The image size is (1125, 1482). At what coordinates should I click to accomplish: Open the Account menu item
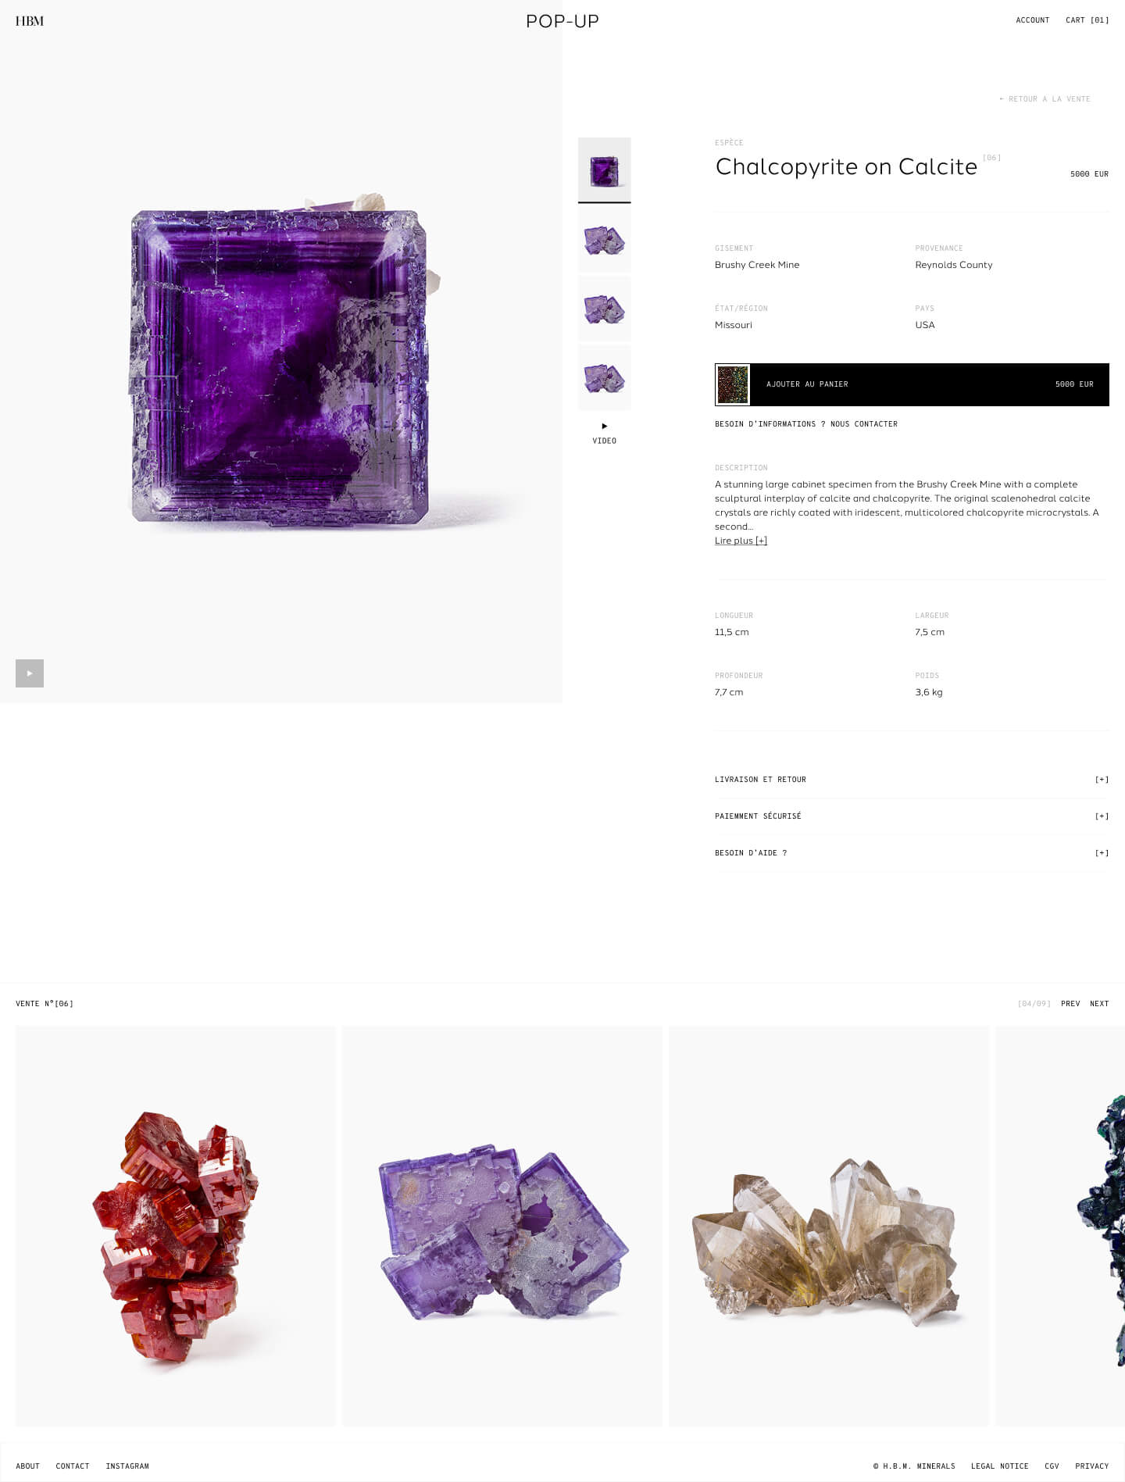coord(1032,20)
